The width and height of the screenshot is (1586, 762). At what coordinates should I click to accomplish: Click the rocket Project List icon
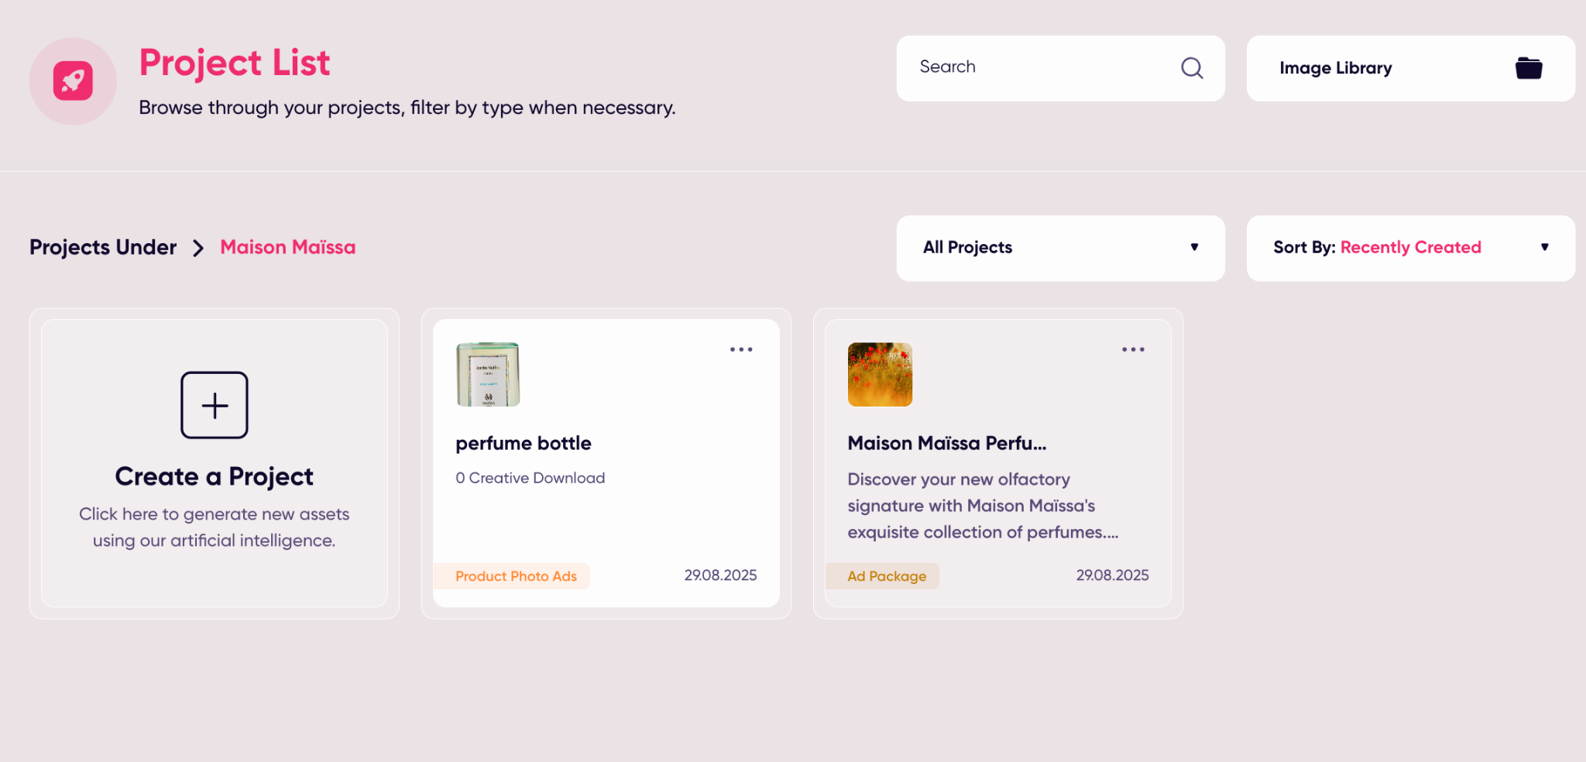(73, 81)
